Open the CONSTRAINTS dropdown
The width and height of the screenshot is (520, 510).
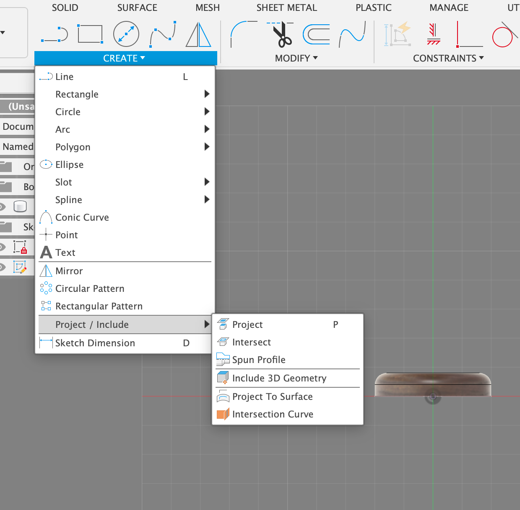[x=448, y=58]
